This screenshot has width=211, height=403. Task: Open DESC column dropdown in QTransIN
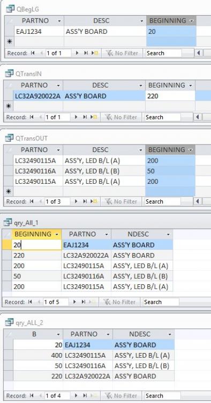pos(141,85)
